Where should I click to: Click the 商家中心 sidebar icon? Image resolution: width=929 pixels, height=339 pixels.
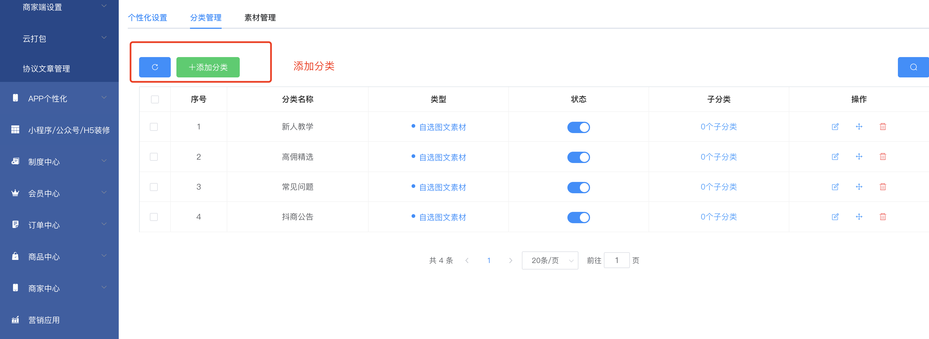[x=15, y=288]
